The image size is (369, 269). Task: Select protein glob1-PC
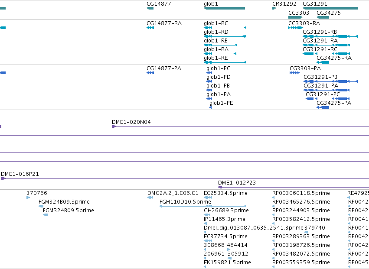(218, 68)
